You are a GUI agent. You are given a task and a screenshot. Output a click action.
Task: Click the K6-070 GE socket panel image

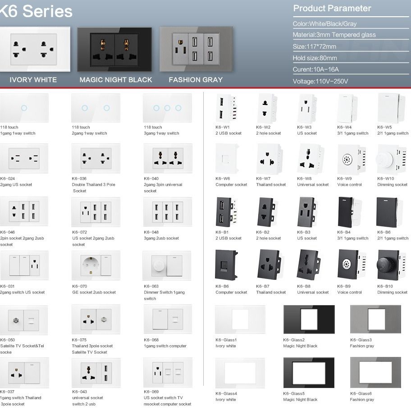(96, 265)
